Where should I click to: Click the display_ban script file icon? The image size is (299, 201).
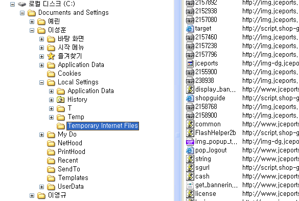pyautogui.click(x=190, y=90)
